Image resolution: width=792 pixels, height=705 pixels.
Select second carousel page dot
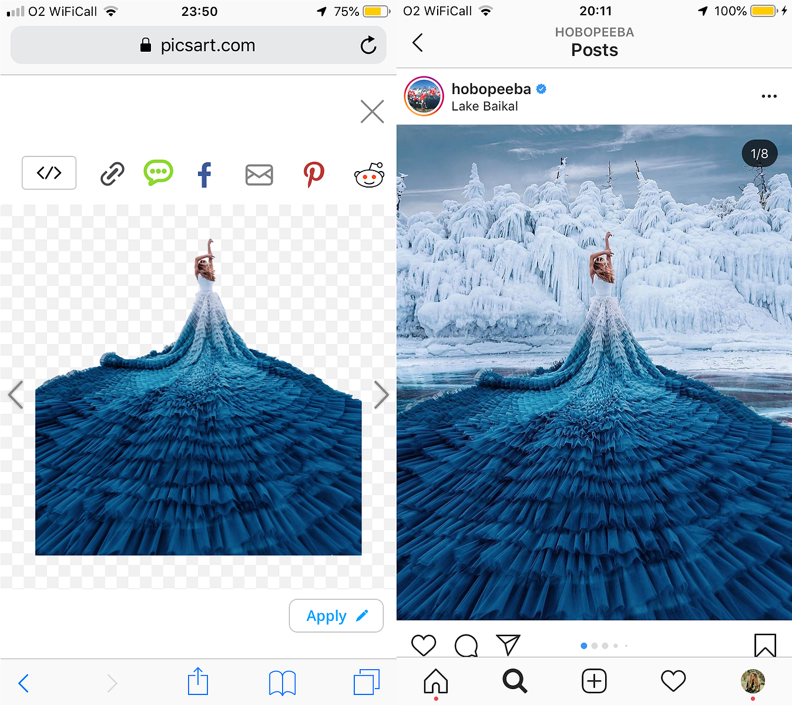pos(595,646)
